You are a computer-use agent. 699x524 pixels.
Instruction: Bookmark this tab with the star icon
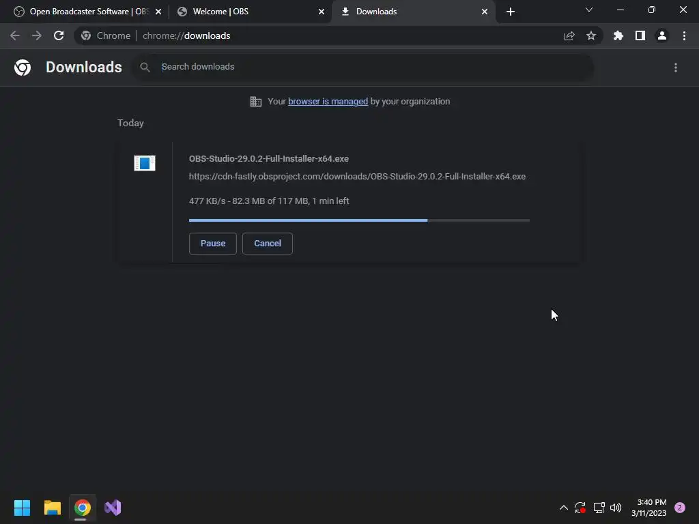click(x=591, y=35)
